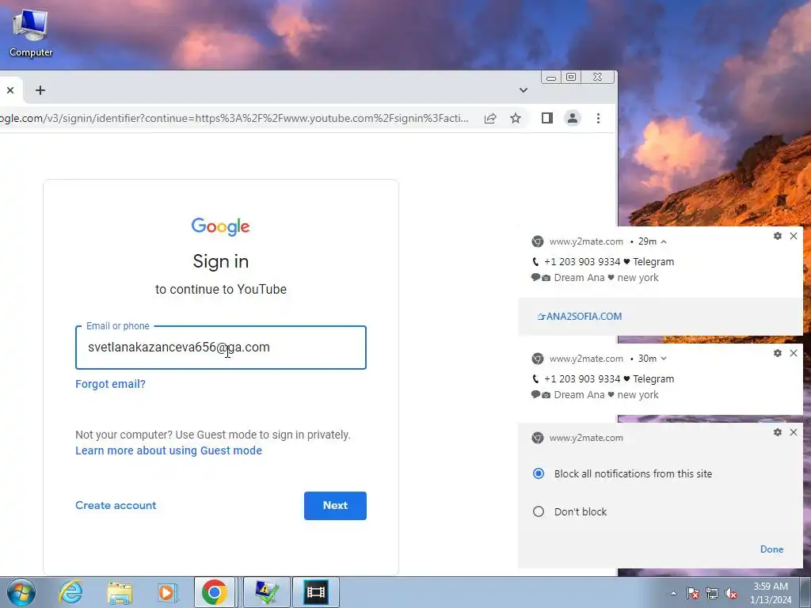Open the Computer desktop icon
The width and height of the screenshot is (811, 608).
(x=31, y=33)
